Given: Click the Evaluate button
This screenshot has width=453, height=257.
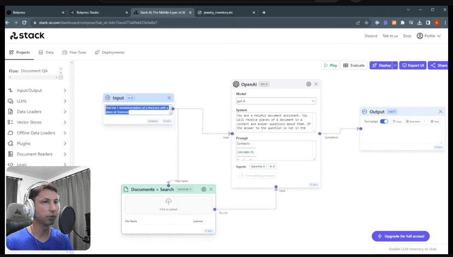Looking at the screenshot, I should click(x=354, y=65).
